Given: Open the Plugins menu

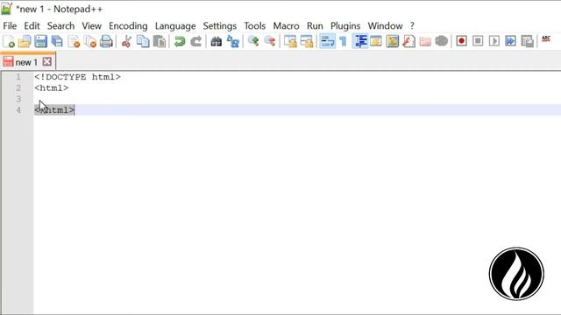Looking at the screenshot, I should 345,26.
